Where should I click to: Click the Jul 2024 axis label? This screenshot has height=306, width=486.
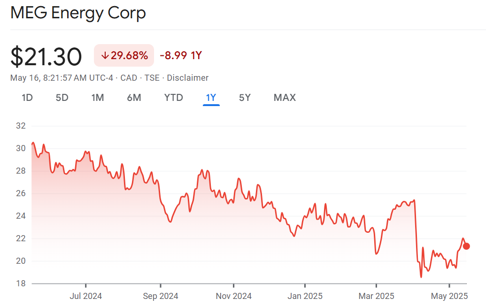(x=85, y=296)
